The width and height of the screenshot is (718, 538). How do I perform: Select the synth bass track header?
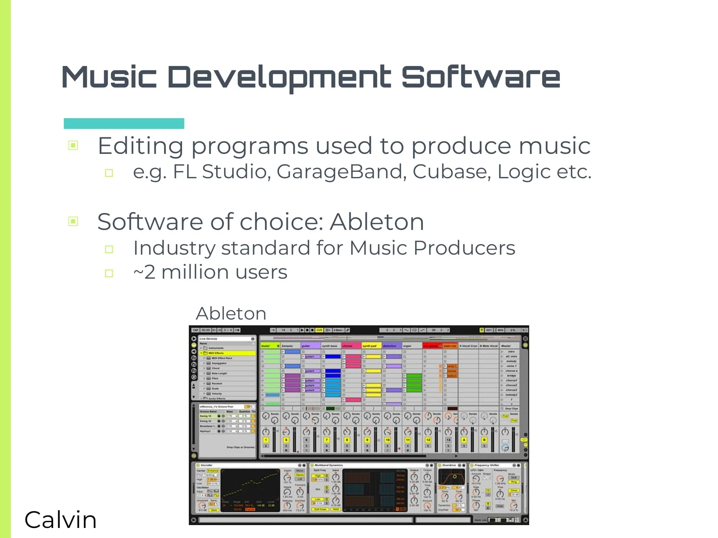click(331, 346)
